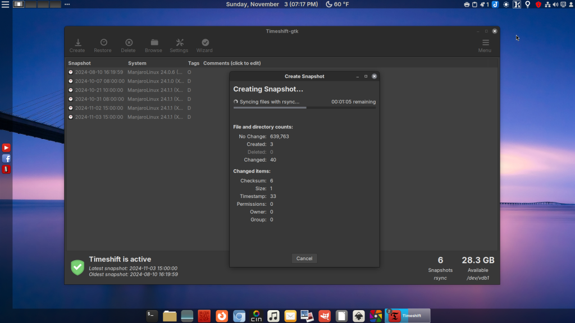
Task: Cancel the snapshot creation
Action: point(304,259)
